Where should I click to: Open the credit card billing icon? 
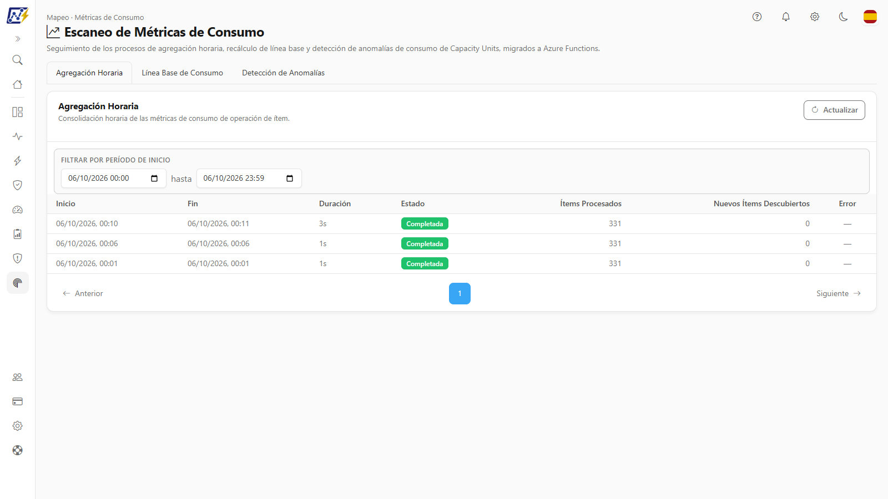click(18, 401)
